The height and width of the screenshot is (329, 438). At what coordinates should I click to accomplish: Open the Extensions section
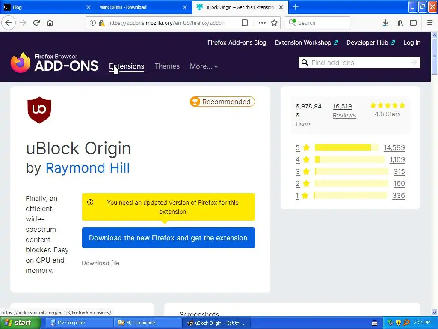[x=127, y=66]
